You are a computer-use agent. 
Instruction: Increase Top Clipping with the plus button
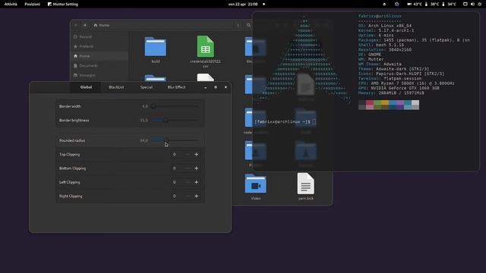(x=196, y=154)
